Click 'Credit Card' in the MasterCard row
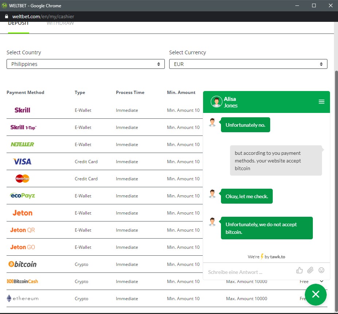338x314 pixels. (x=86, y=179)
